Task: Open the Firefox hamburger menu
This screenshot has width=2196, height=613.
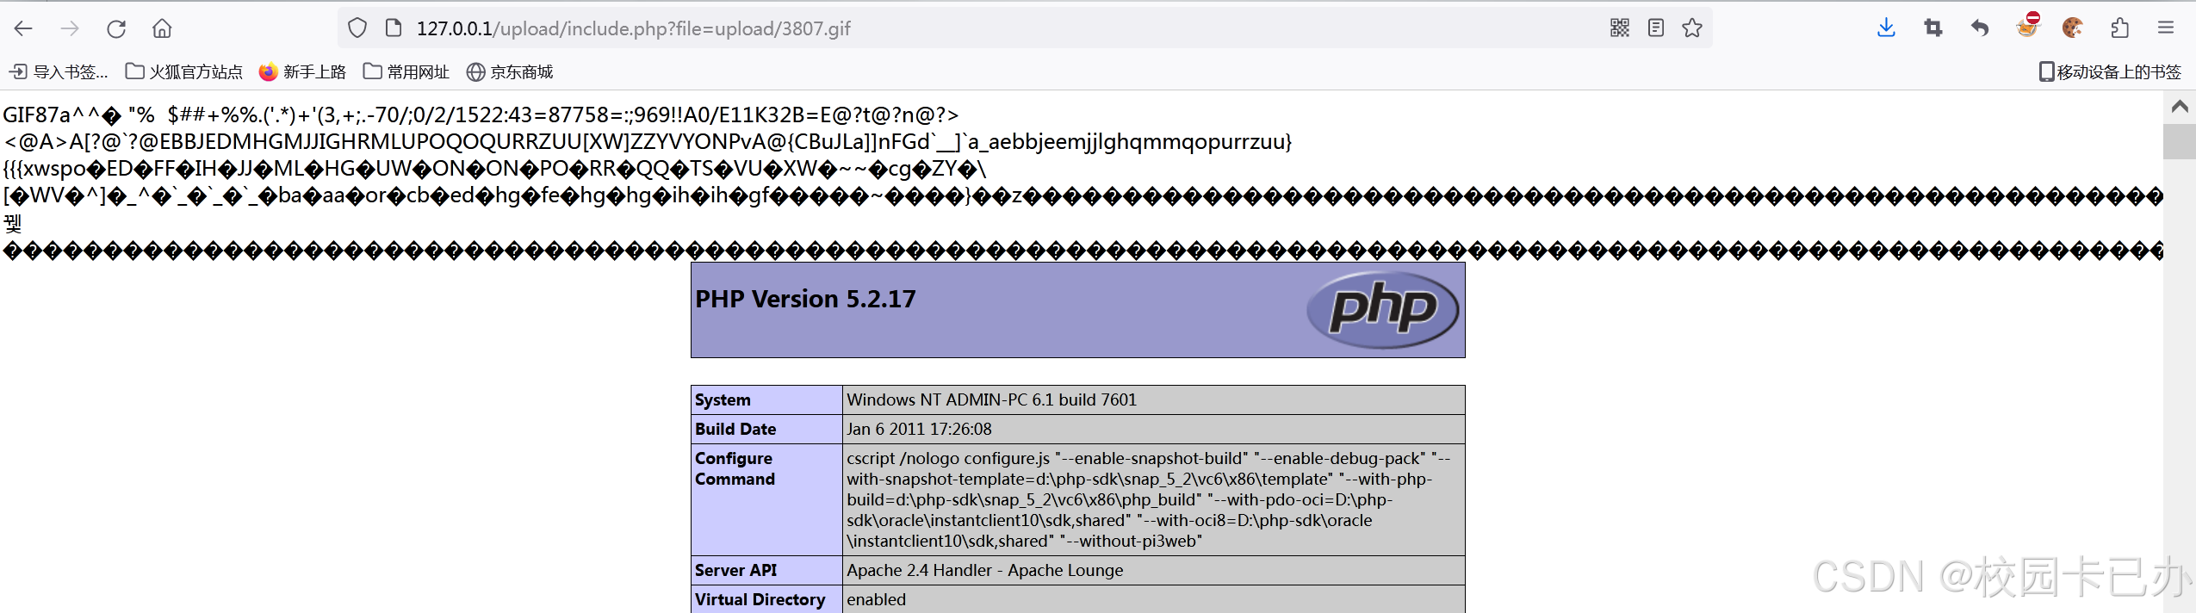Action: pos(2166,28)
